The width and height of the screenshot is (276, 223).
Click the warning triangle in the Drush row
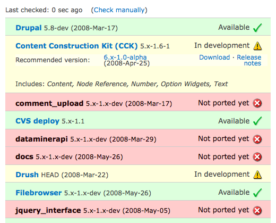pyautogui.click(x=257, y=175)
